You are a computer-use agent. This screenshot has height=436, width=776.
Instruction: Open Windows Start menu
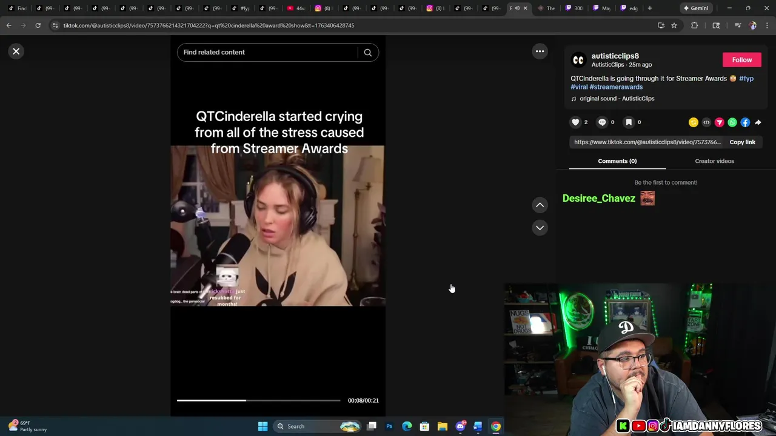click(263, 426)
